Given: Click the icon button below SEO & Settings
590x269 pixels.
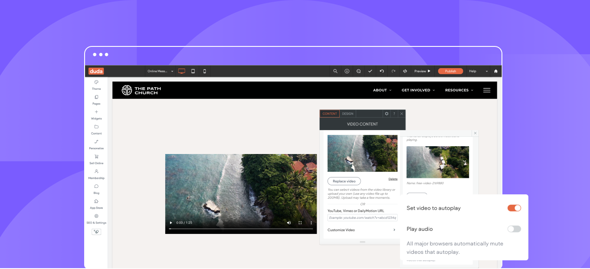Looking at the screenshot, I should click(x=96, y=232).
